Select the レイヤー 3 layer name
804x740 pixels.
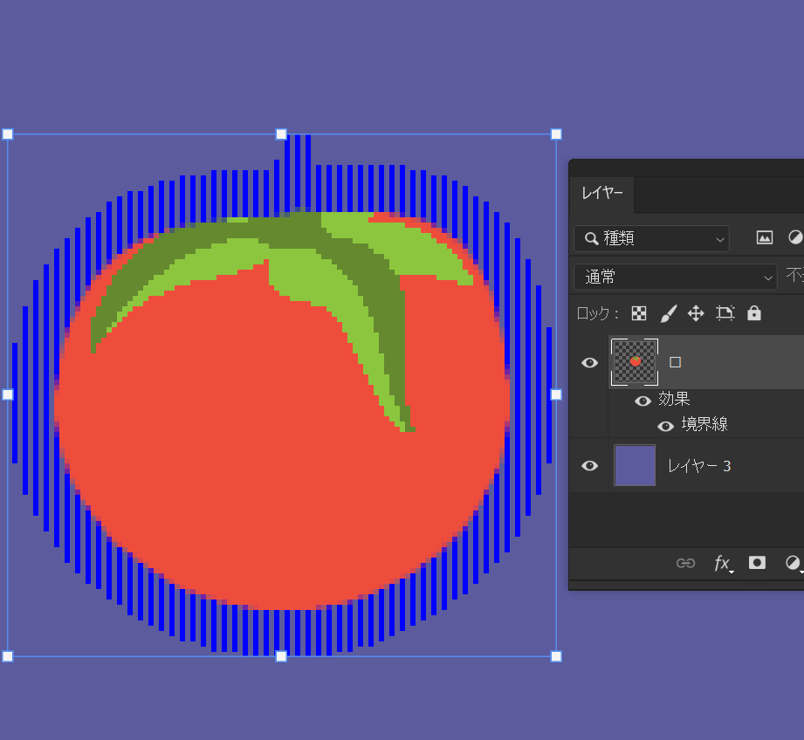(x=699, y=466)
